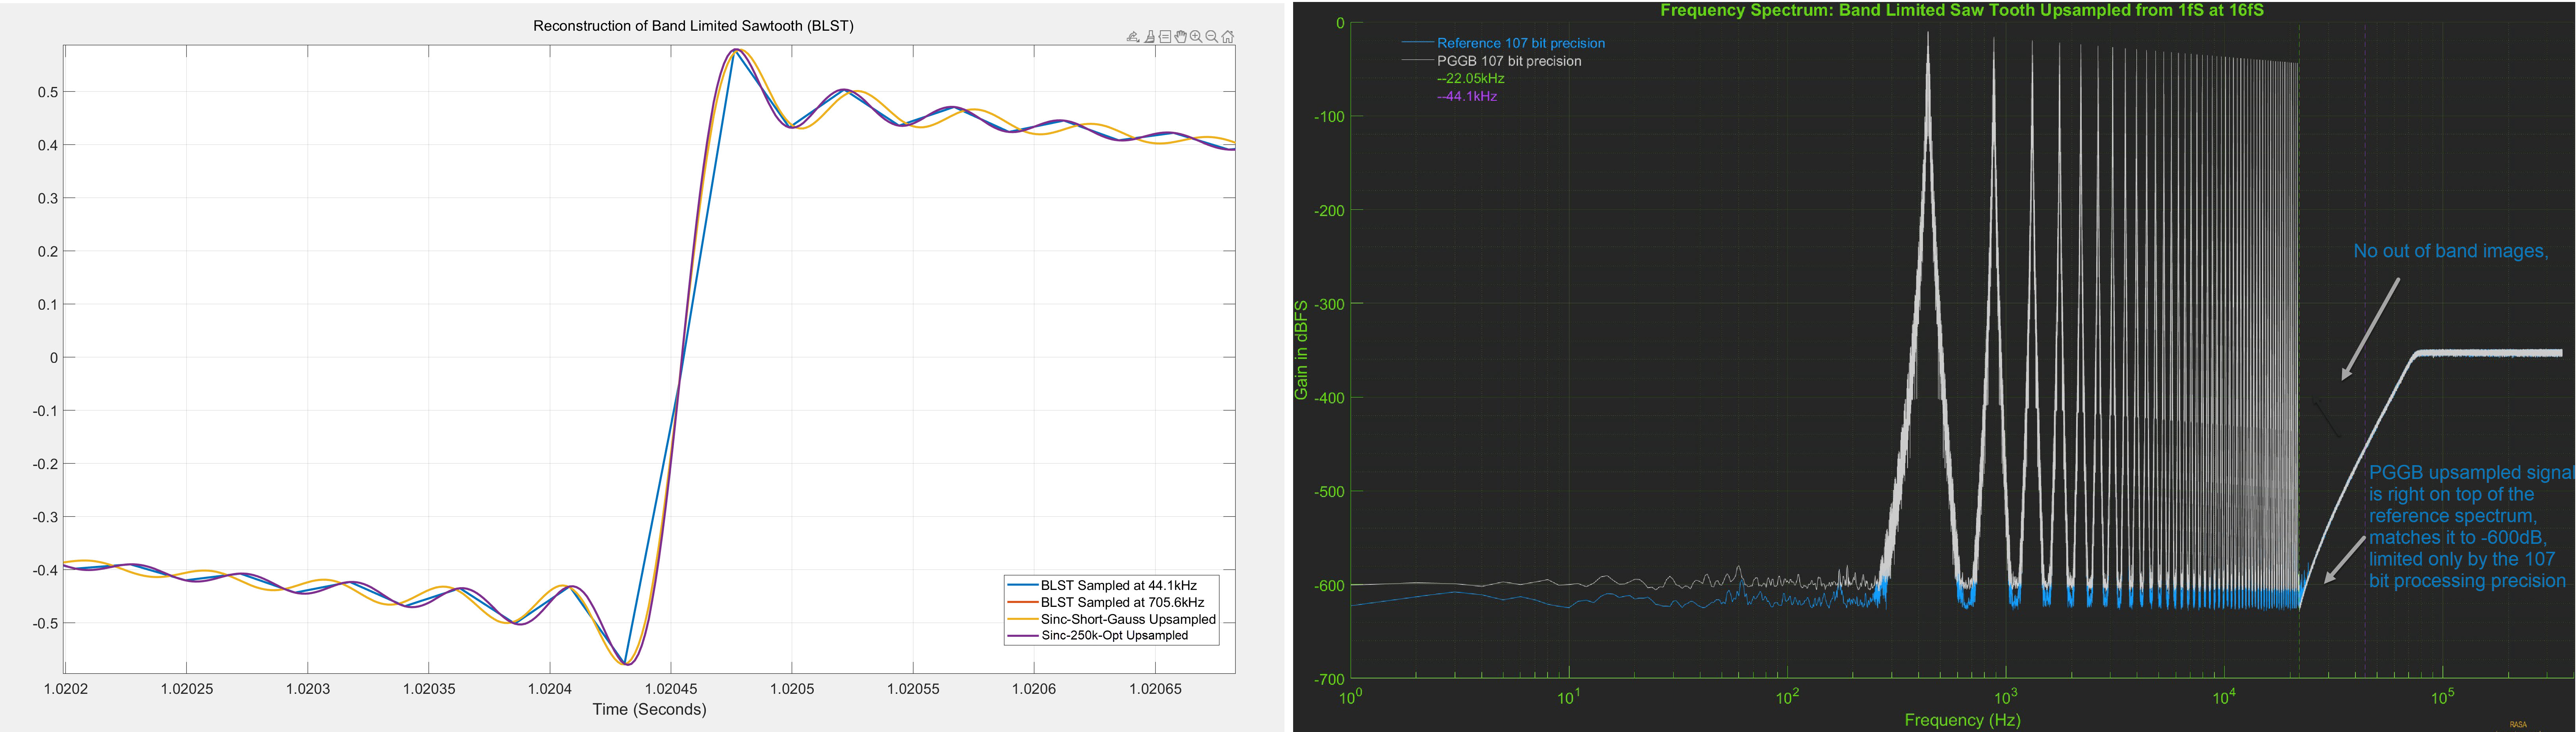Click the --44.1kHz legend entry
This screenshot has width=2576, height=732.
pos(1467,96)
